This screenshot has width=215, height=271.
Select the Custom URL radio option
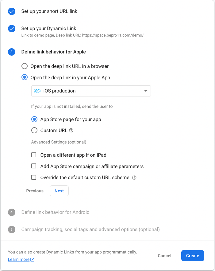[34, 130]
